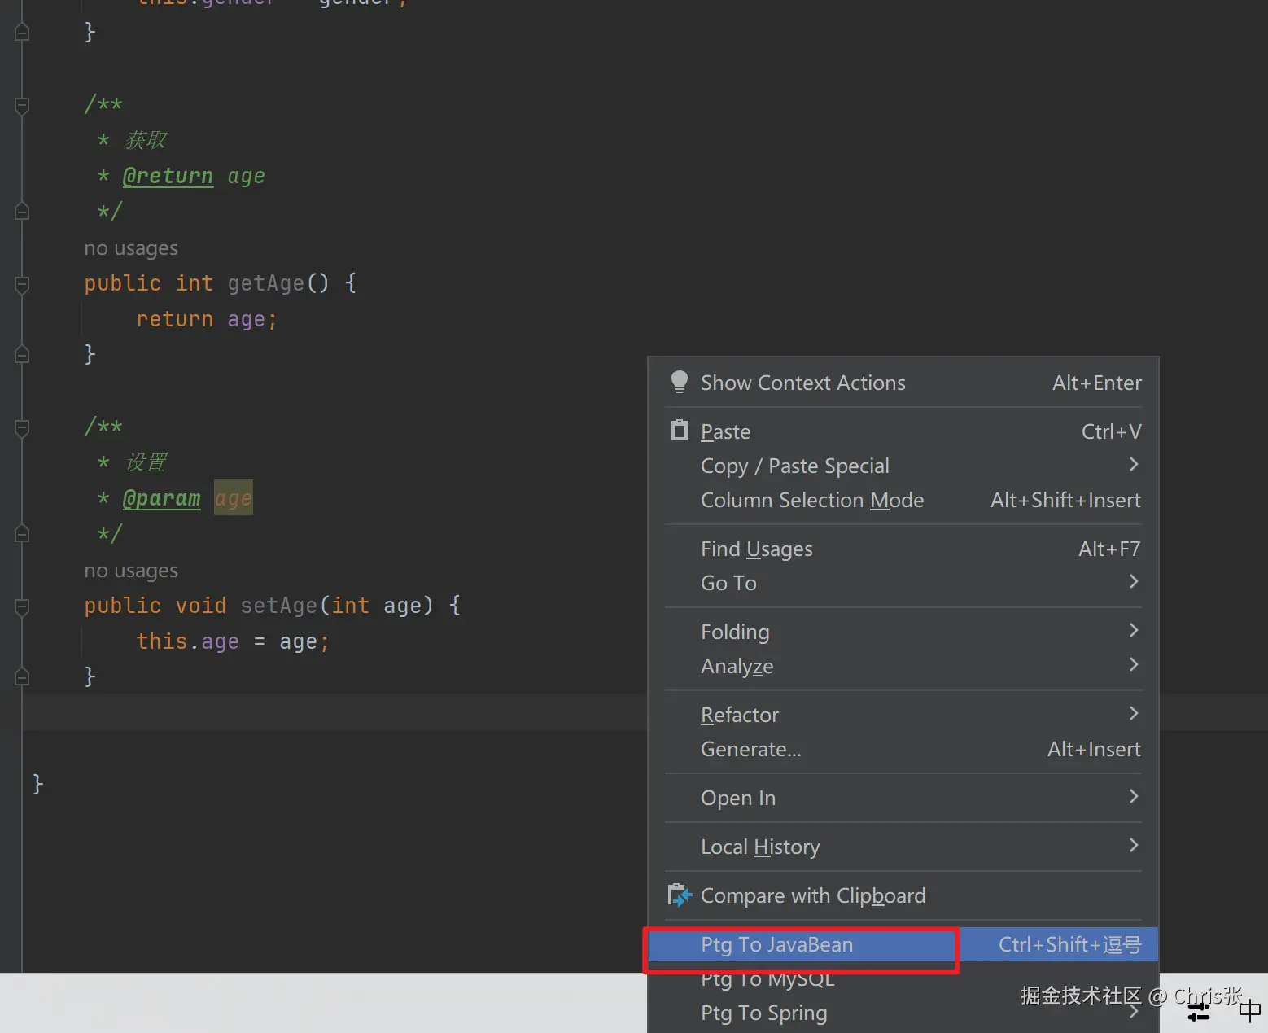Select Generate... menu entry
Image resolution: width=1268 pixels, height=1033 pixels.
(x=903, y=749)
